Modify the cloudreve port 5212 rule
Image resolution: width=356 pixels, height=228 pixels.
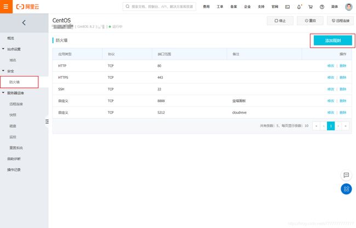point(331,113)
